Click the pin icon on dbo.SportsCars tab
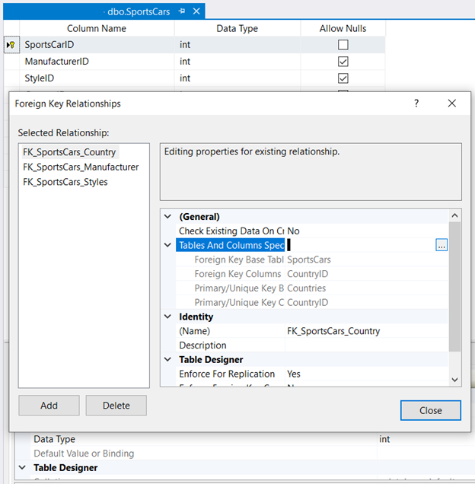This screenshot has height=484, width=475. (x=182, y=11)
